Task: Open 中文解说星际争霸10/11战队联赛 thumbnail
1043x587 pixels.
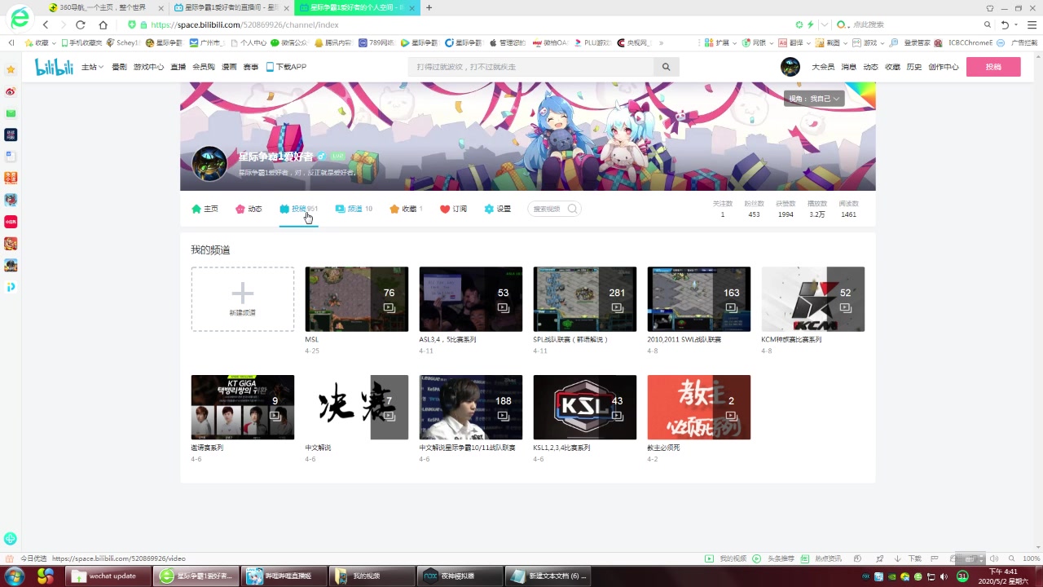Action: pos(471,408)
